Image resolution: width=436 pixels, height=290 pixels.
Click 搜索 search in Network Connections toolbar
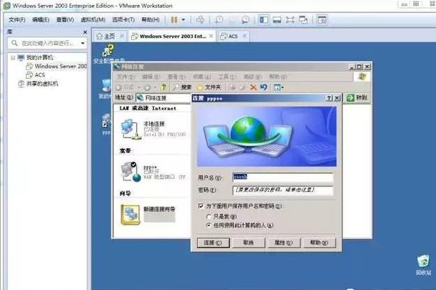click(182, 87)
